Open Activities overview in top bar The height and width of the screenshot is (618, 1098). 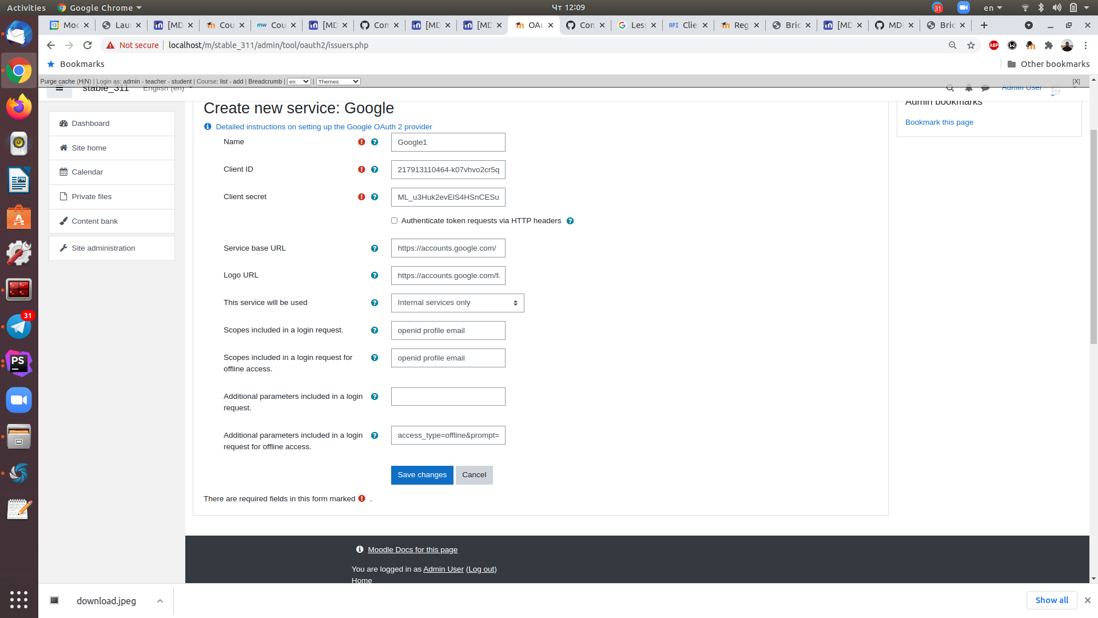tap(26, 7)
